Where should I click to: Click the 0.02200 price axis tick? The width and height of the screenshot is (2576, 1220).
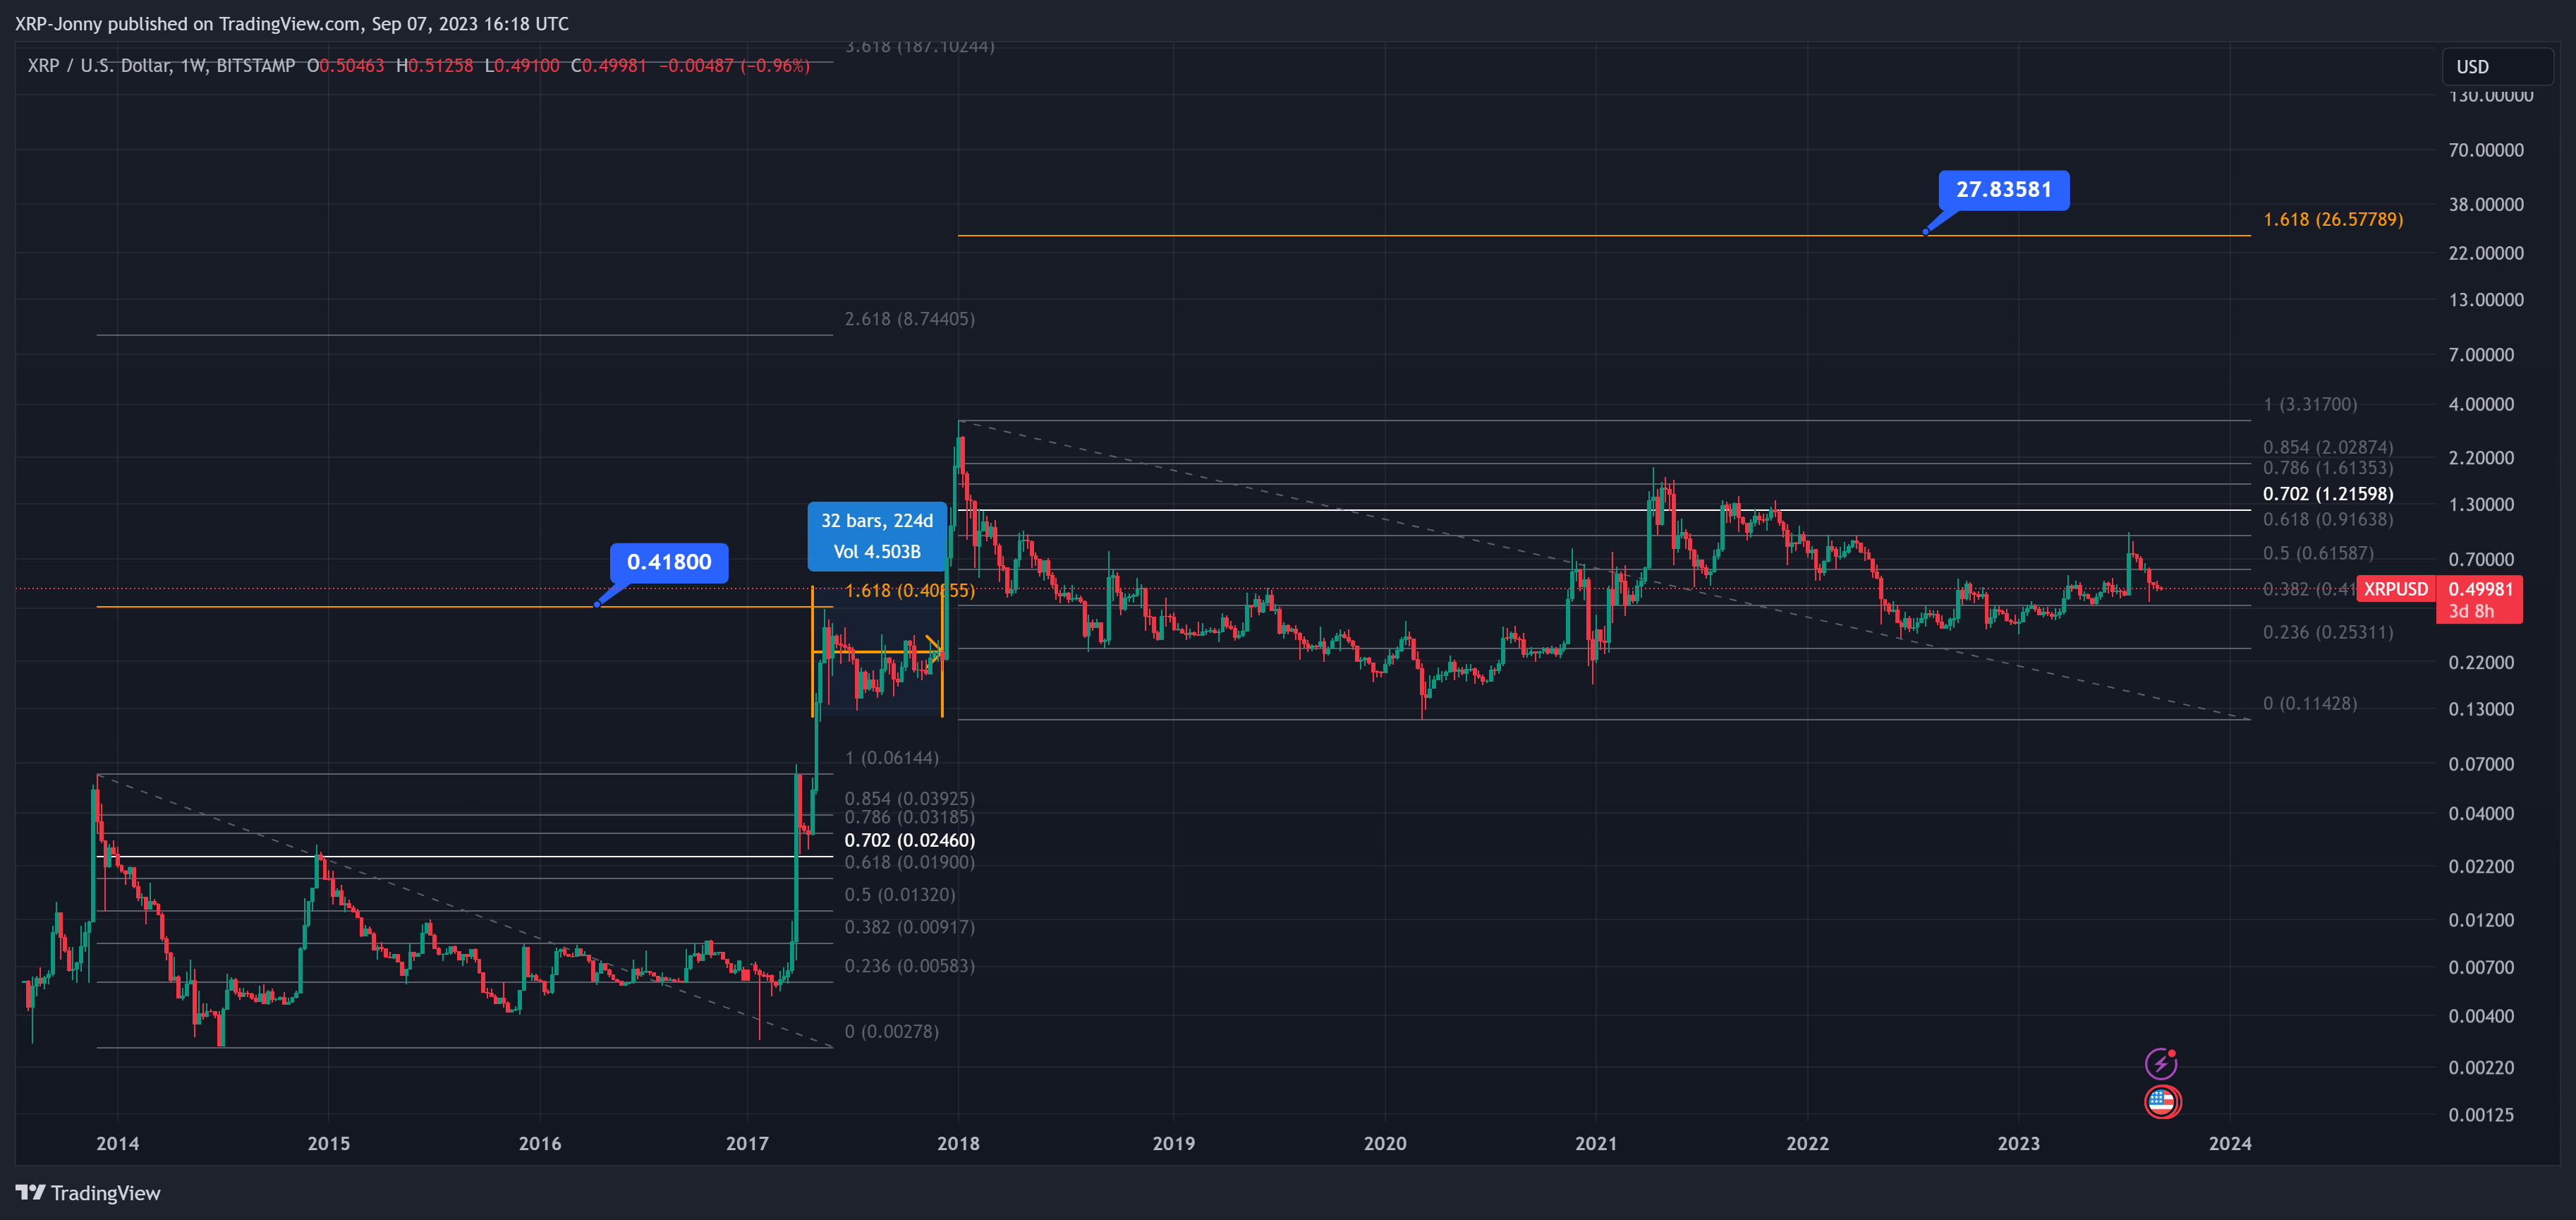[2481, 866]
